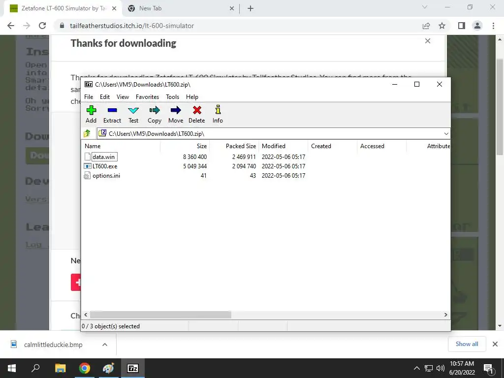Click the Add toolbar icon in 7-Zip
Viewport: 504px width, 378px height.
tap(91, 110)
